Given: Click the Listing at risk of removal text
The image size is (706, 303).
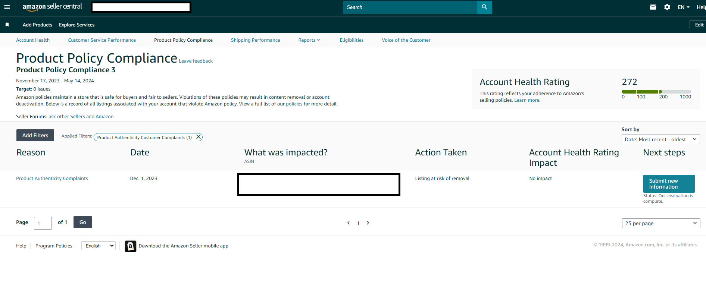Looking at the screenshot, I should click(x=442, y=179).
